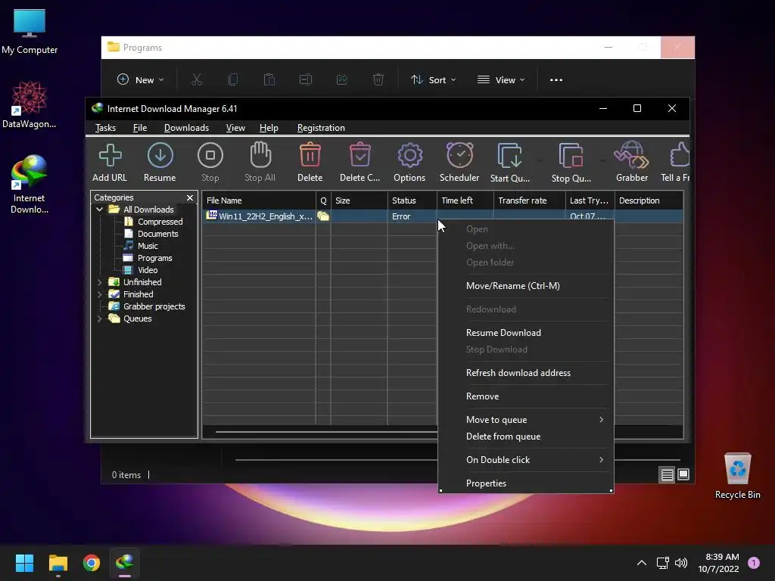Close the Categories panel
The width and height of the screenshot is (775, 581).
(190, 197)
